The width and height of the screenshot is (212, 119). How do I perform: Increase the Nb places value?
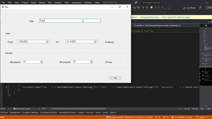(x=41, y=61)
